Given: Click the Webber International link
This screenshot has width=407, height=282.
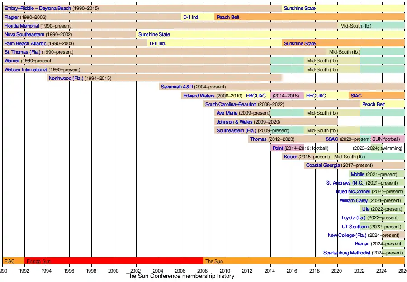Looking at the screenshot, I should coord(26,69).
